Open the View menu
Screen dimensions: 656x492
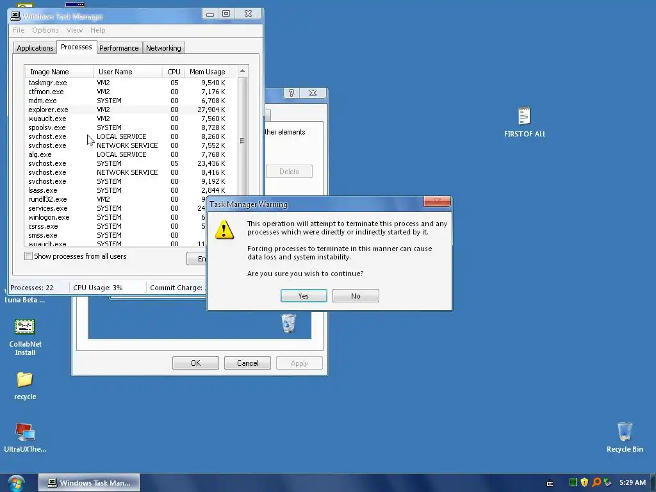tap(74, 30)
